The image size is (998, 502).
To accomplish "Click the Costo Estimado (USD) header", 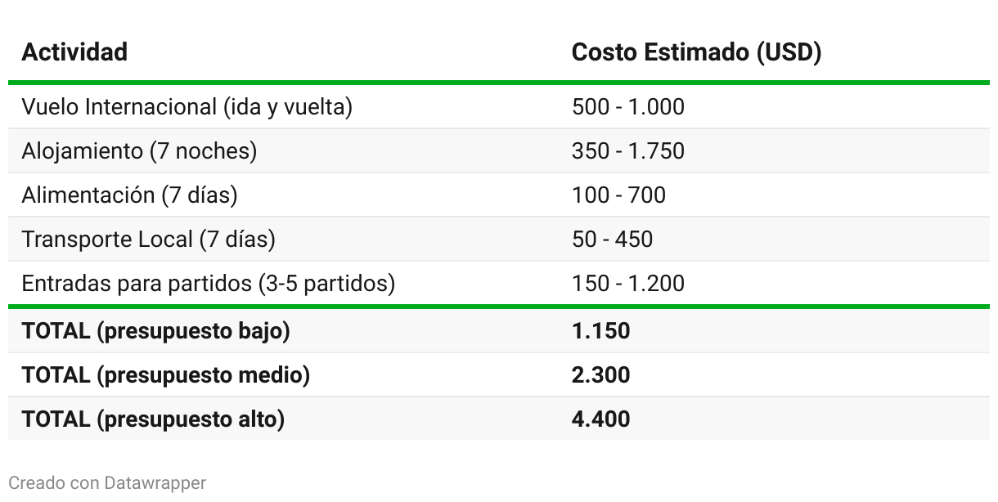I will tap(696, 52).
